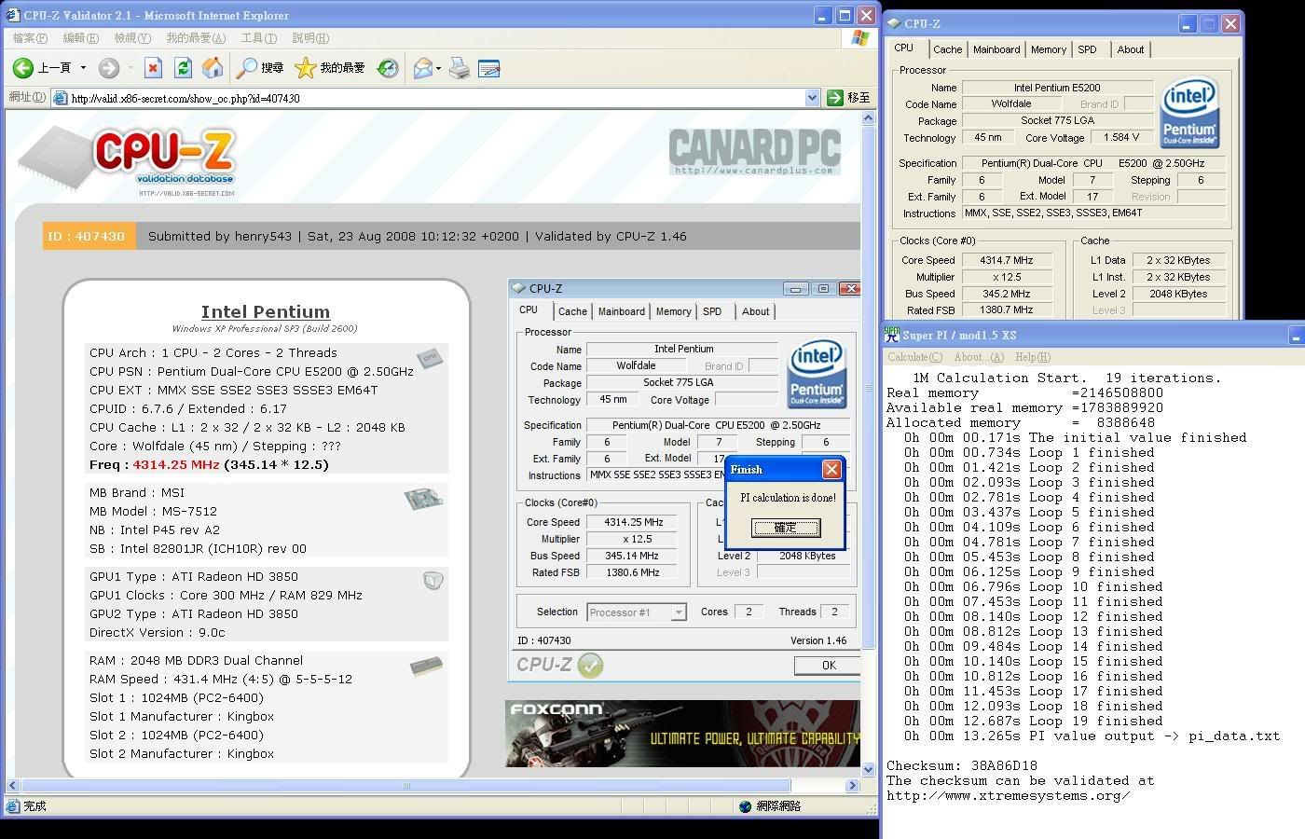Click Core Voltage 1.584 V value
This screenshot has width=1305, height=839.
click(1121, 137)
